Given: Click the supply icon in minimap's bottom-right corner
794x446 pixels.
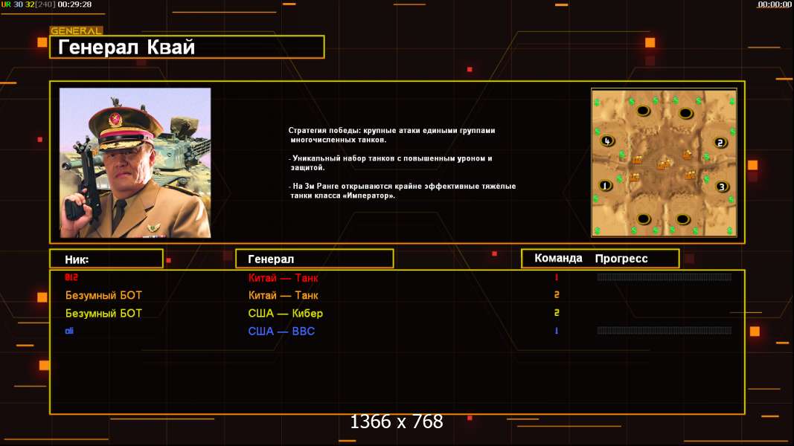Looking at the screenshot, I should click(x=730, y=230).
